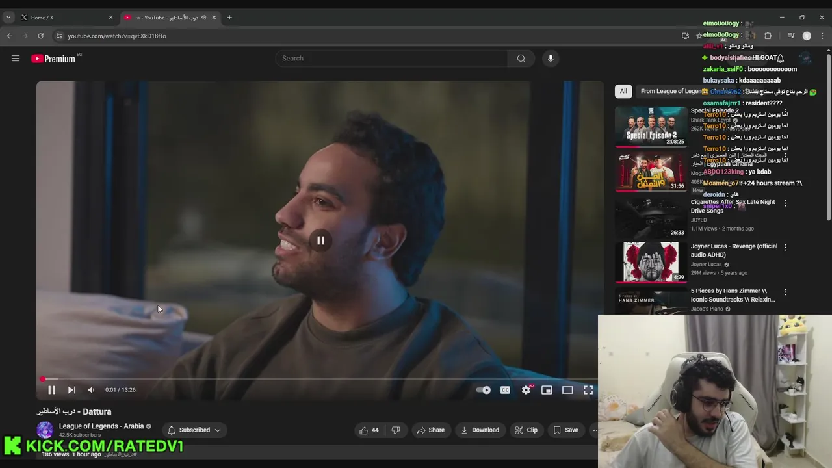Open the YouTube notifications bell

pos(780,58)
